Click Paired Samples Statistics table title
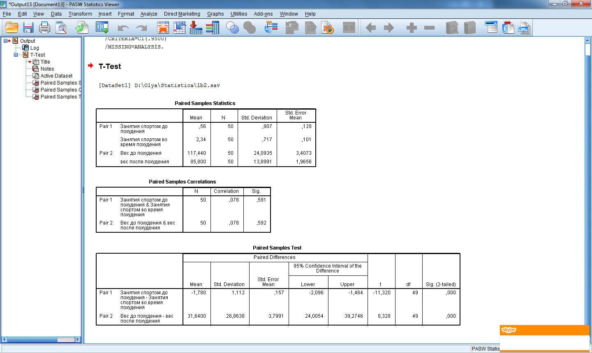The image size is (592, 353). (205, 103)
